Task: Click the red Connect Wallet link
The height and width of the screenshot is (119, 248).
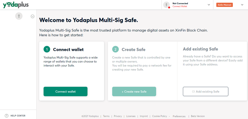Action: click(180, 6)
